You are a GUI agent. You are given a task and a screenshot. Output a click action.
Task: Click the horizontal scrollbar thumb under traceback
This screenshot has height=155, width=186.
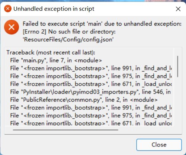65,130
